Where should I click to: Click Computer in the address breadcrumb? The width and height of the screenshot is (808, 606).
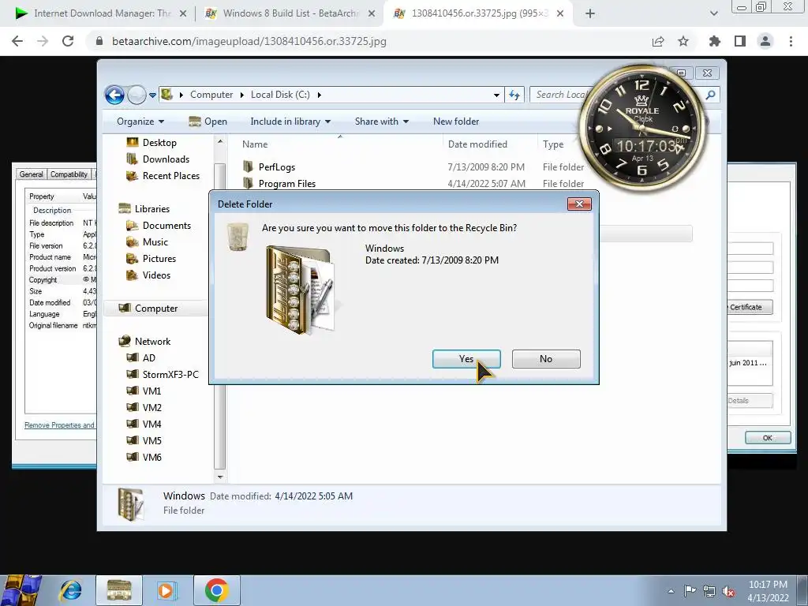[x=211, y=95]
